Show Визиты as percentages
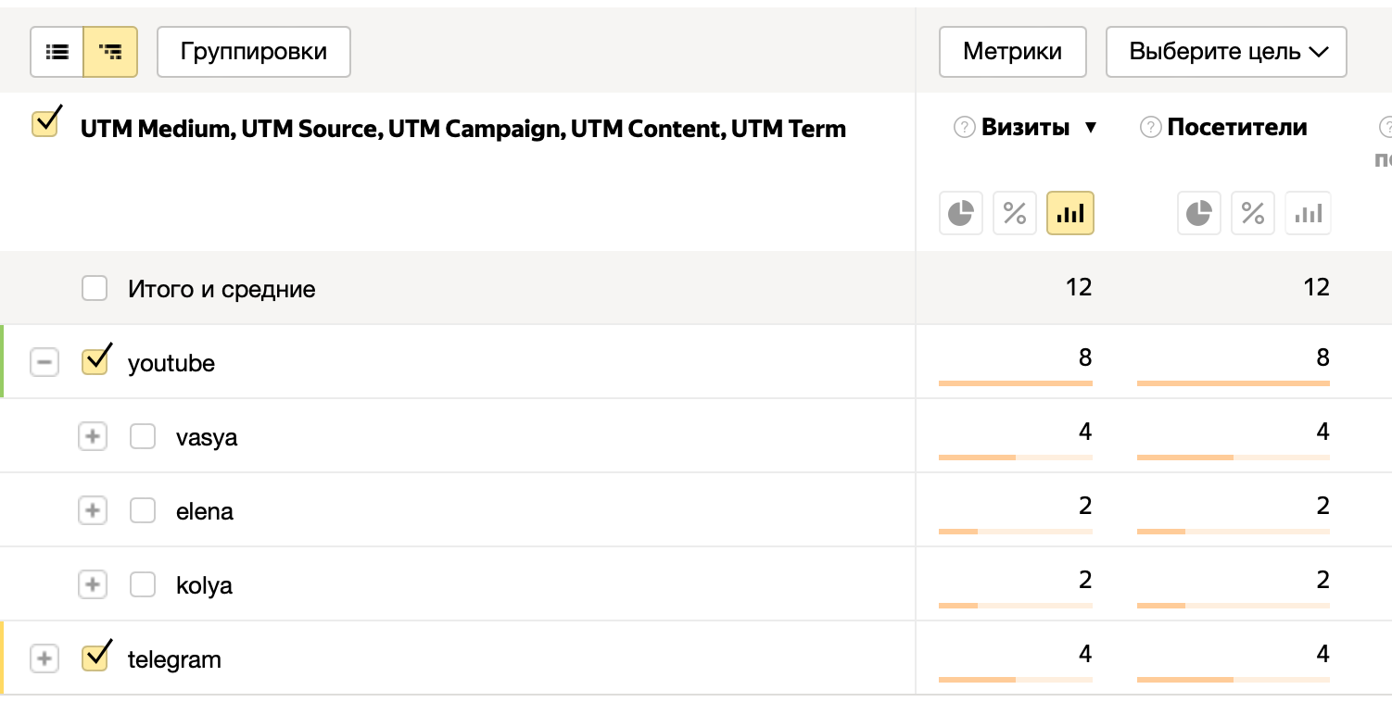 (1015, 213)
